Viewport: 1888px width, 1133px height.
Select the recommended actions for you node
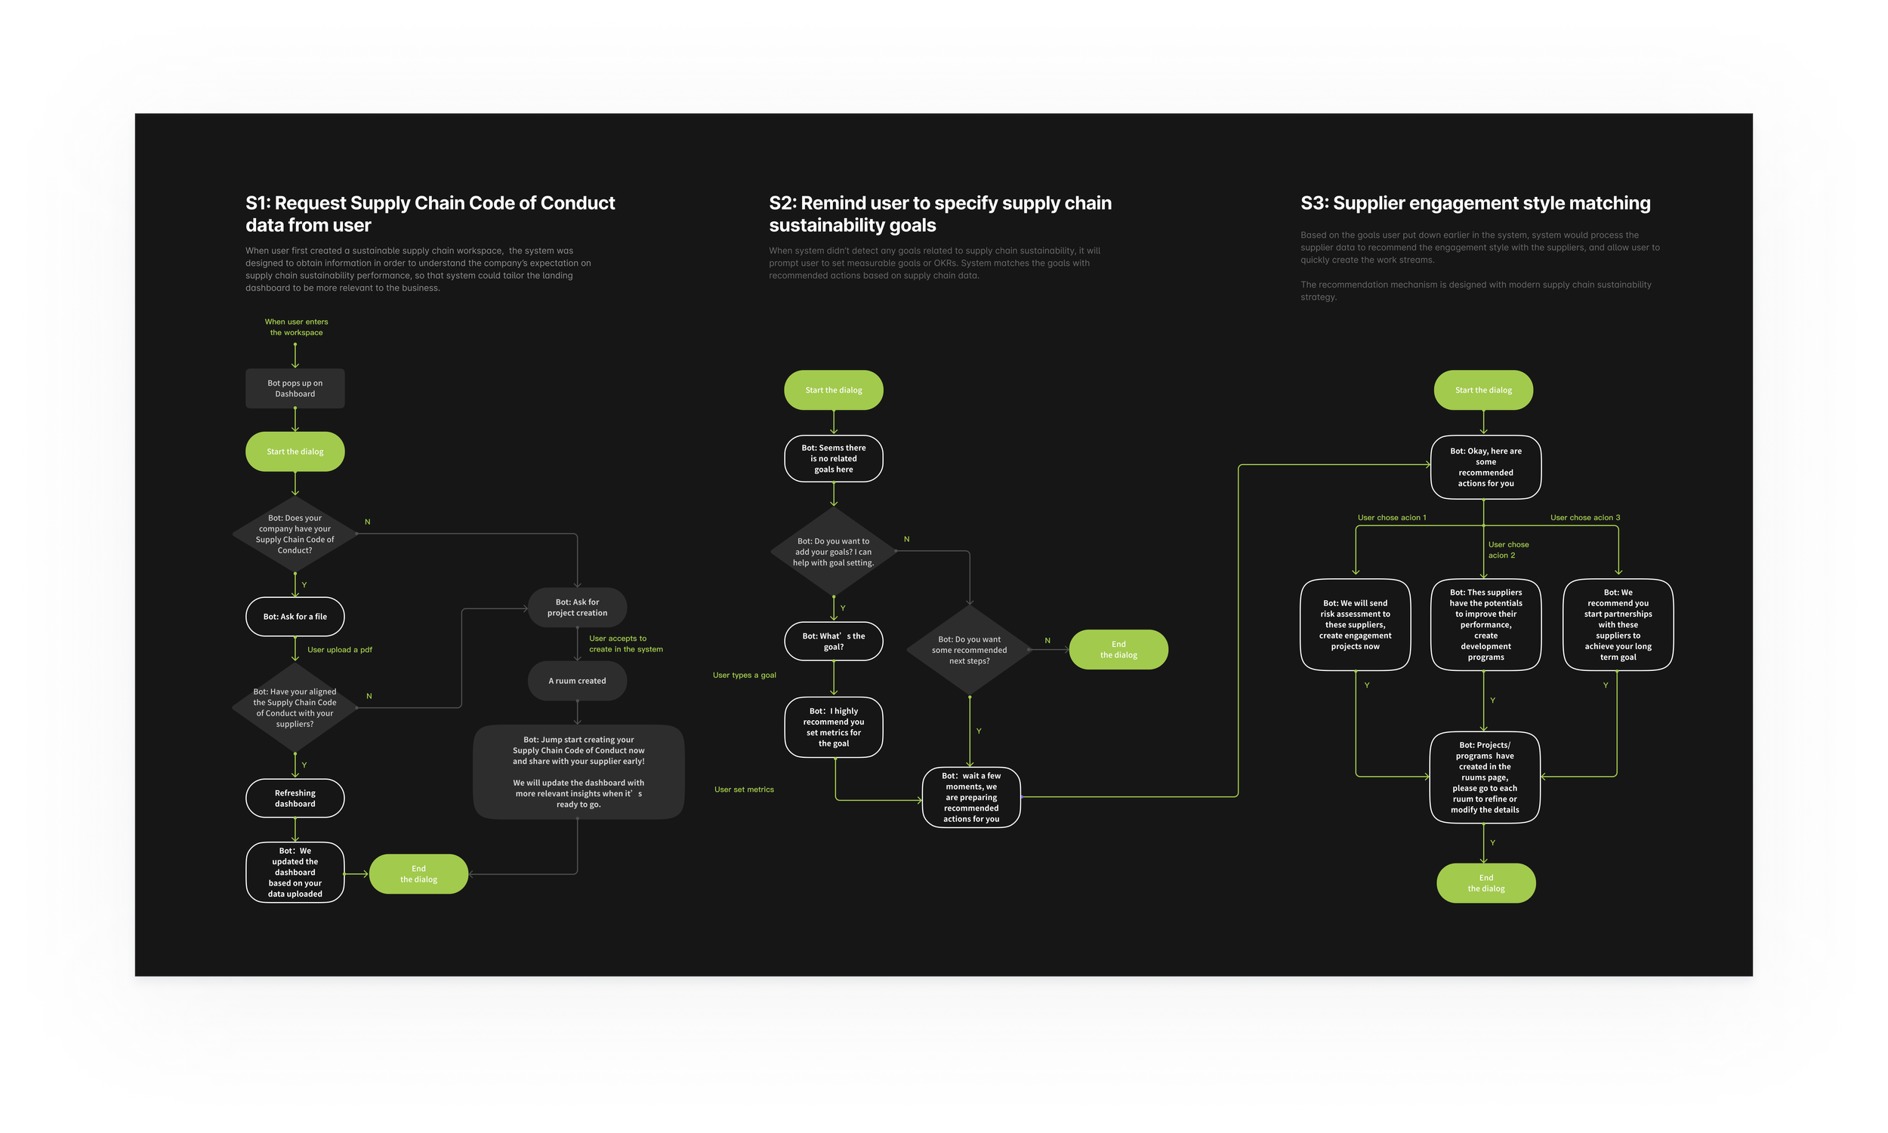click(1485, 466)
